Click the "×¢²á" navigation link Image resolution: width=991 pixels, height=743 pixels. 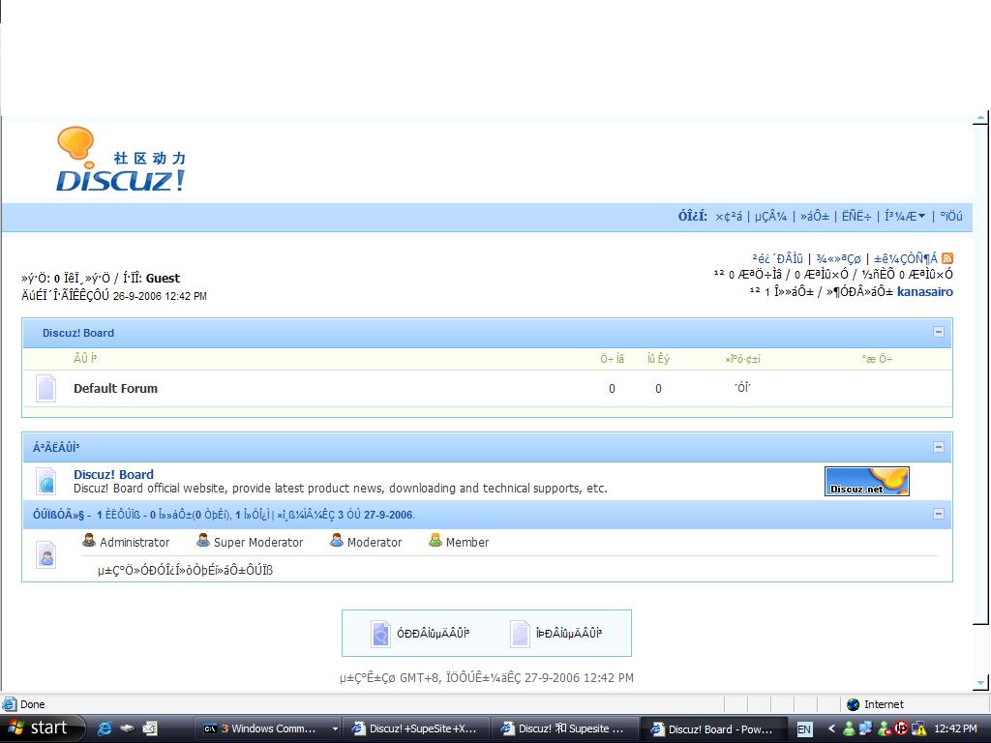coord(729,216)
